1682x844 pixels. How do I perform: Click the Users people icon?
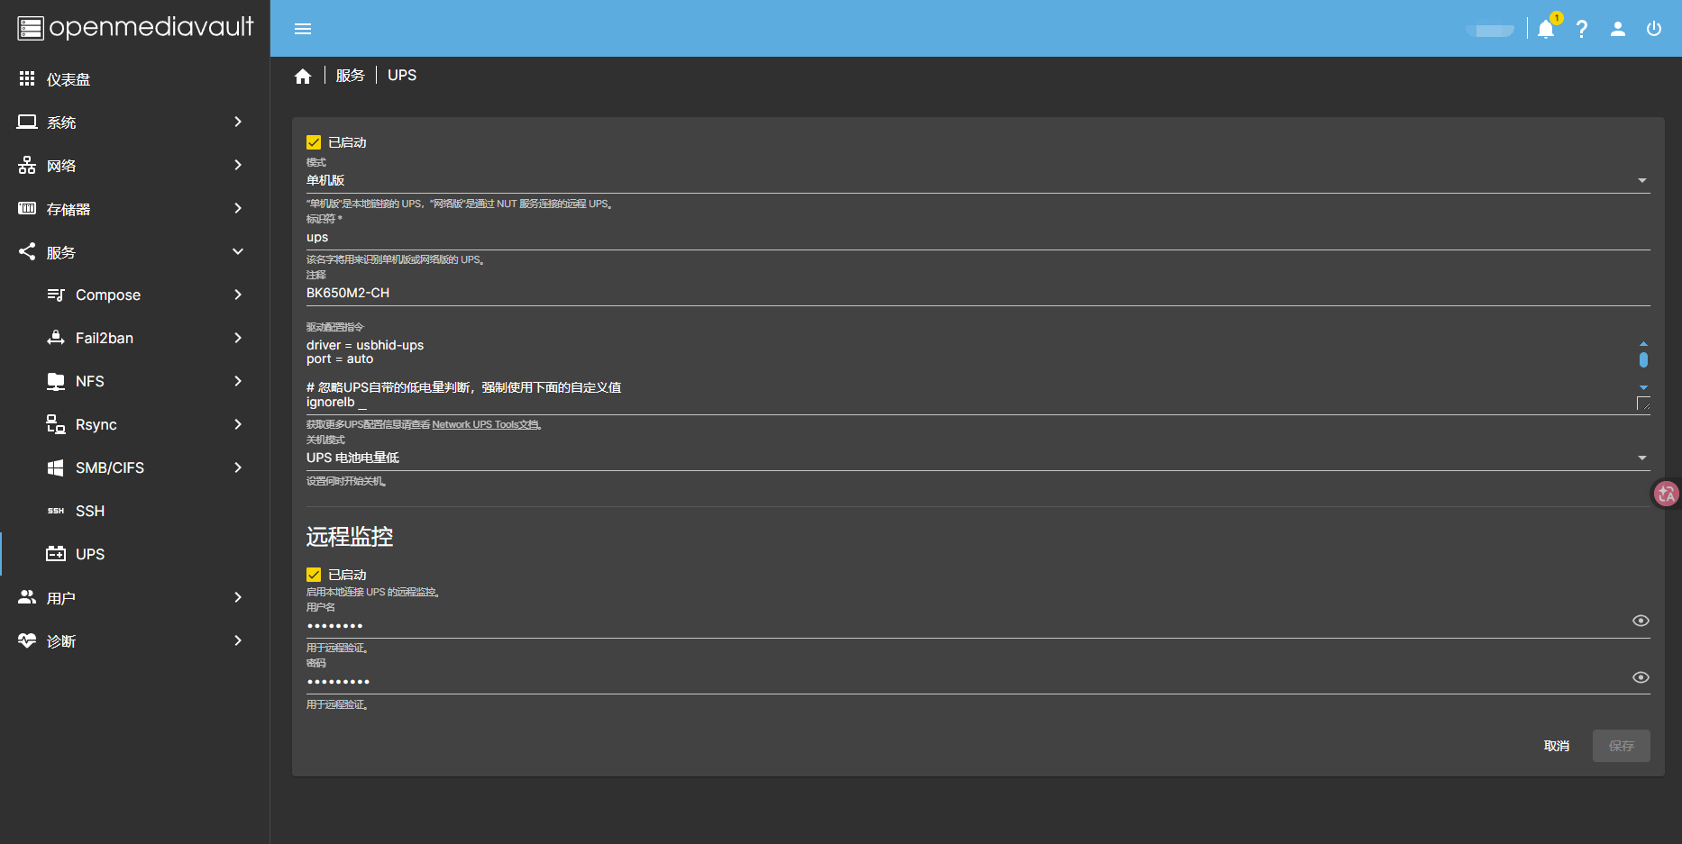[x=27, y=597]
